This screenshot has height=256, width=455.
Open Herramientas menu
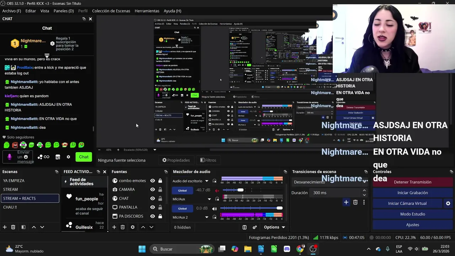click(x=147, y=11)
